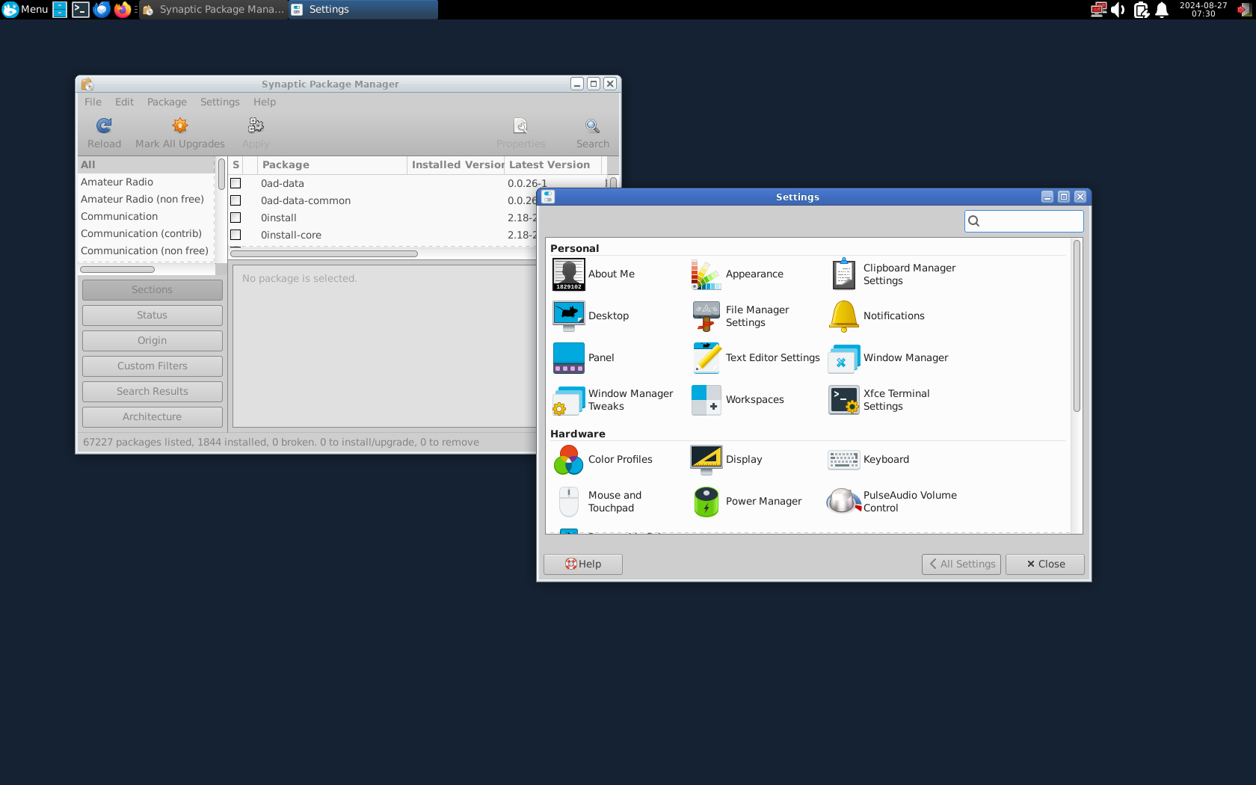Open Desktop settings

pyautogui.click(x=591, y=316)
